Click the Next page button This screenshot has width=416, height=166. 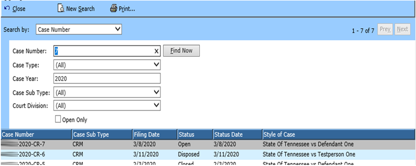point(403,29)
